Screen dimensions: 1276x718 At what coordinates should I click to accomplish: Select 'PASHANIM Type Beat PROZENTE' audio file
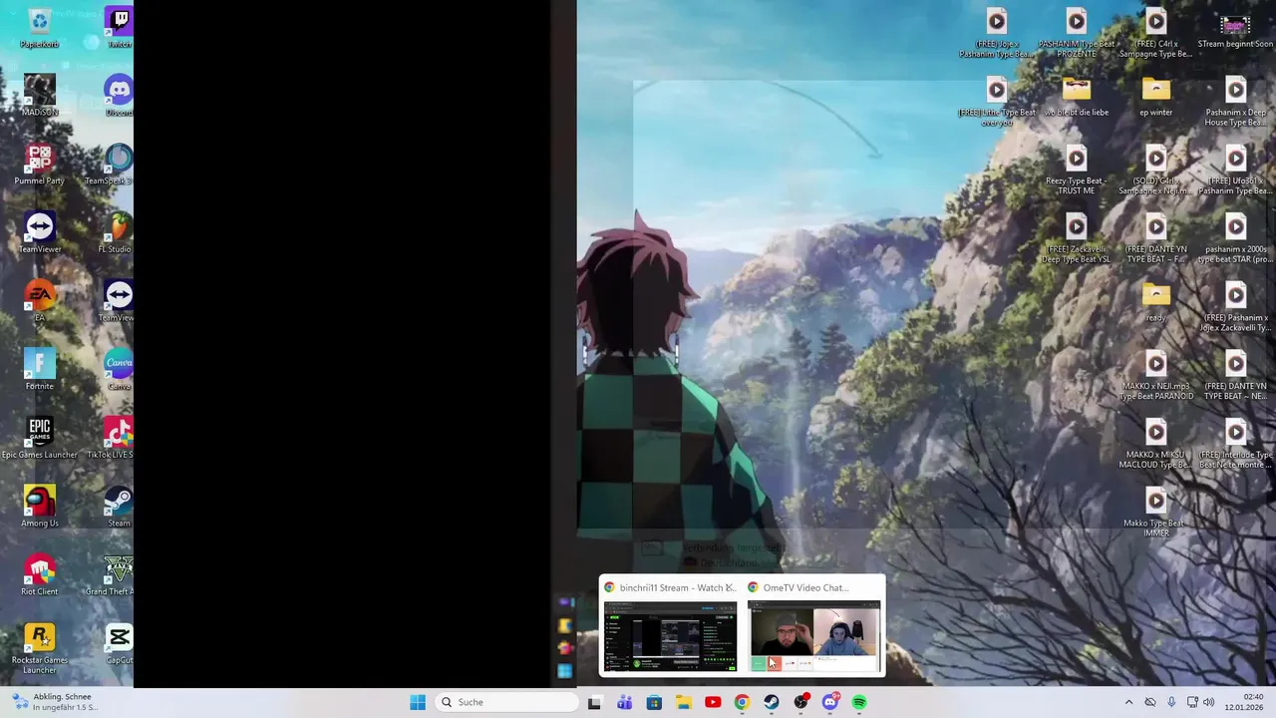pos(1077,33)
